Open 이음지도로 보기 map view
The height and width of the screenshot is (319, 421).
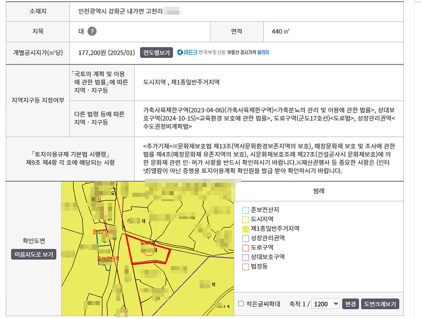click(34, 255)
